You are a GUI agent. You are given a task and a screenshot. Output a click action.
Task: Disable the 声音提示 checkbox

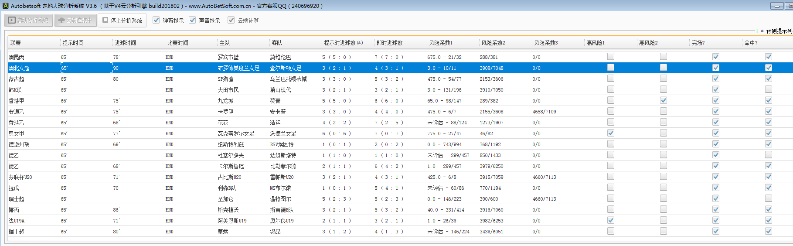(192, 20)
